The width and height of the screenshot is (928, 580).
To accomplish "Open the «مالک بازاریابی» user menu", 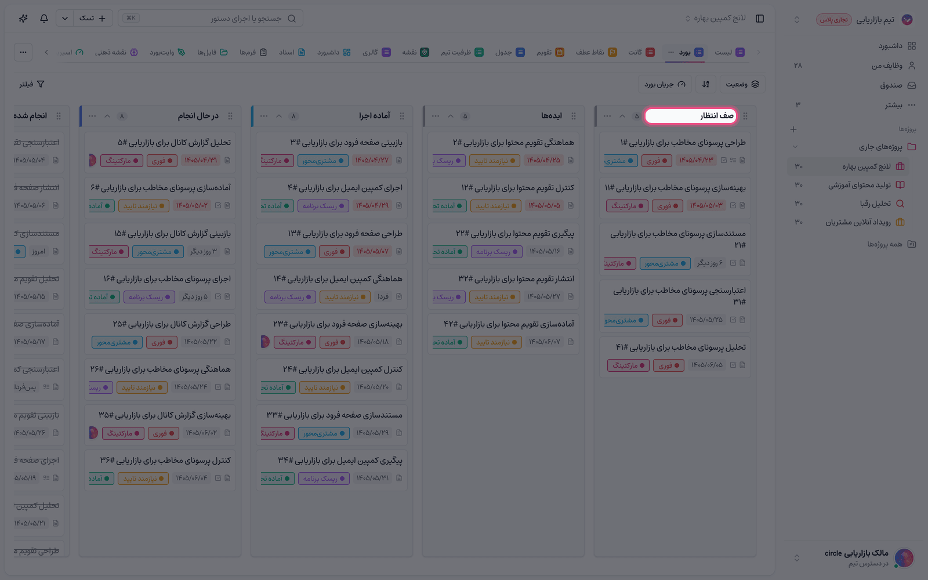I will (x=851, y=558).
